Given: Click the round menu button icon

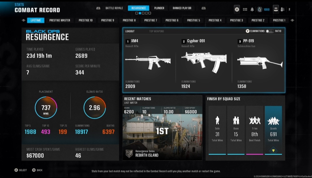Looking at the screenshot, I should [x=237, y=10].
